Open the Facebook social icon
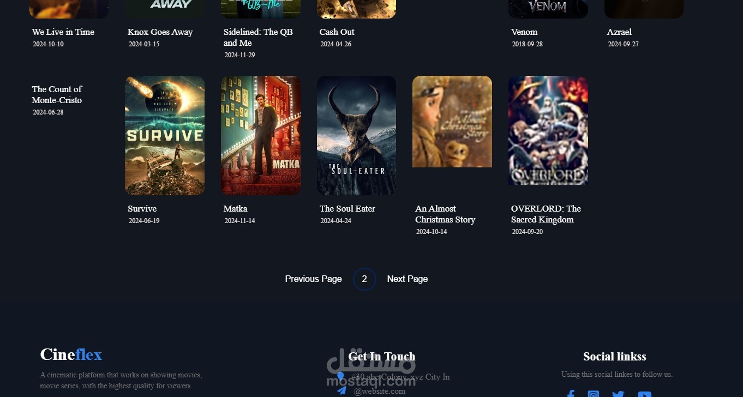This screenshot has height=397, width=743. pos(571,394)
